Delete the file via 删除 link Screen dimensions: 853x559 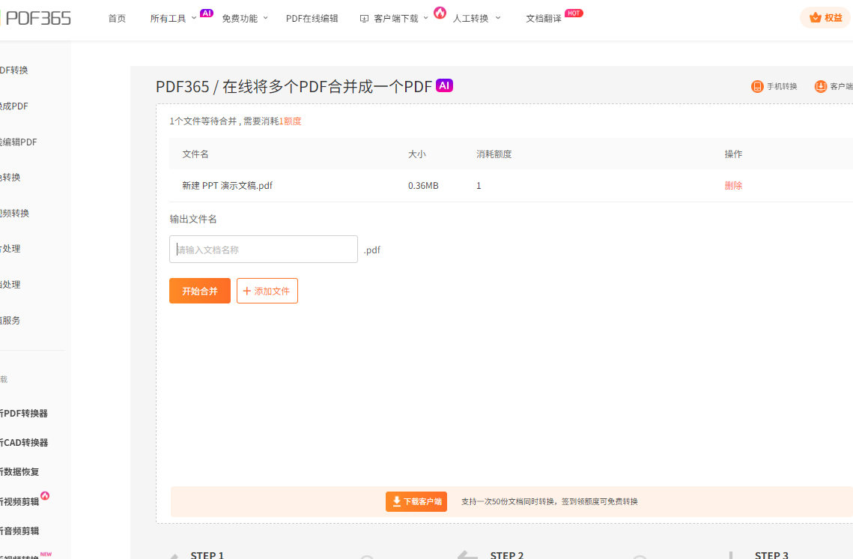[733, 186]
